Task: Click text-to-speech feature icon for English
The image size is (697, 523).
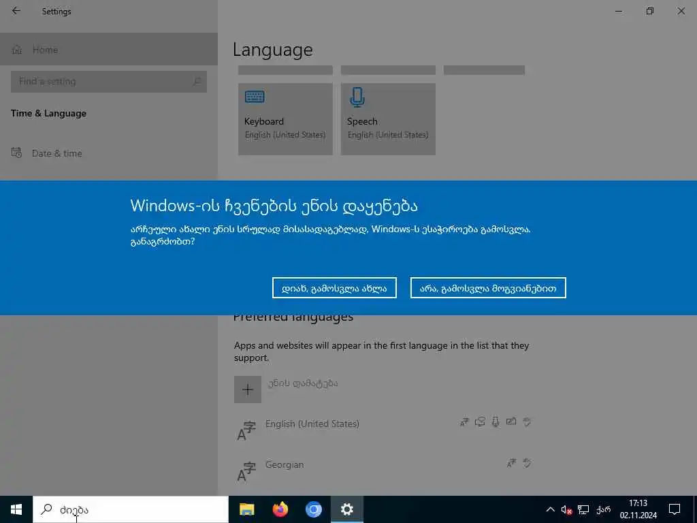Action: pos(480,422)
